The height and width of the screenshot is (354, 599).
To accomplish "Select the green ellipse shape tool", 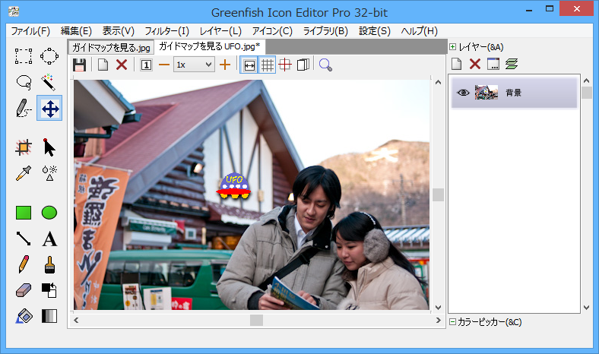I will click(49, 213).
